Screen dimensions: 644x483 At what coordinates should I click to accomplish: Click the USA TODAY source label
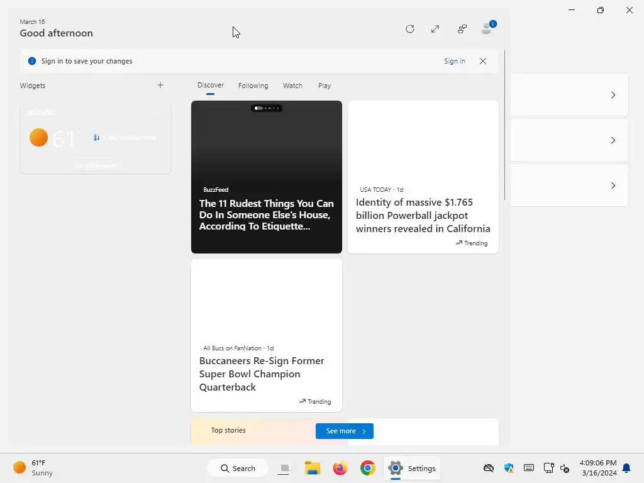(375, 189)
